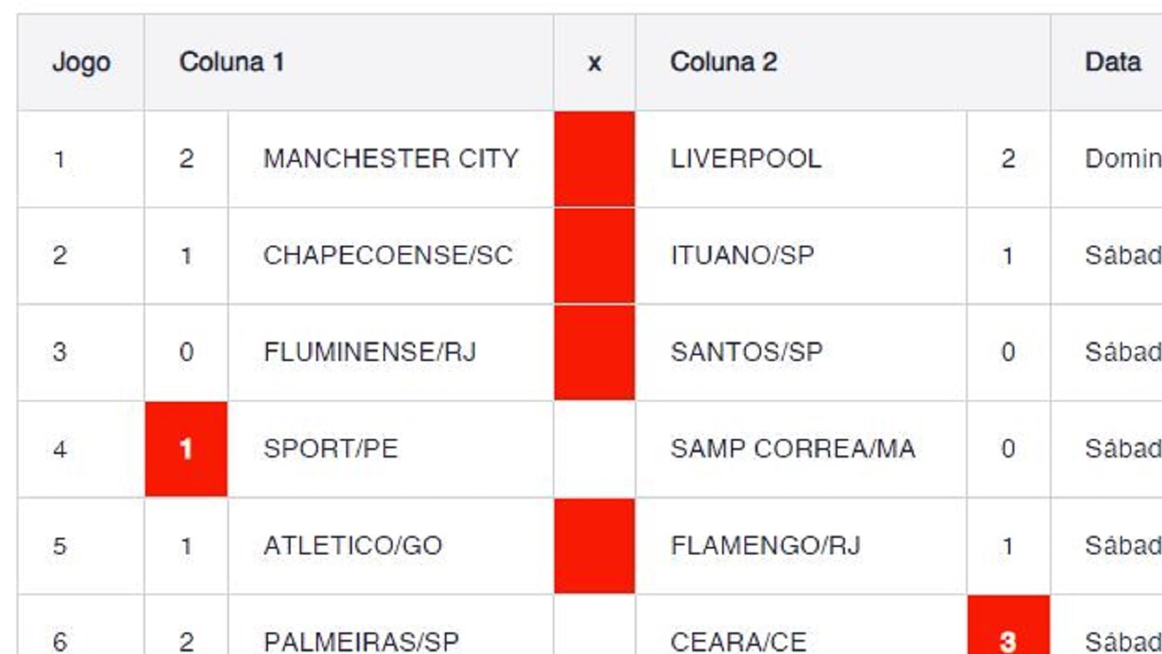Select the red draw cell for Fluminense vs Santos

[x=594, y=352]
